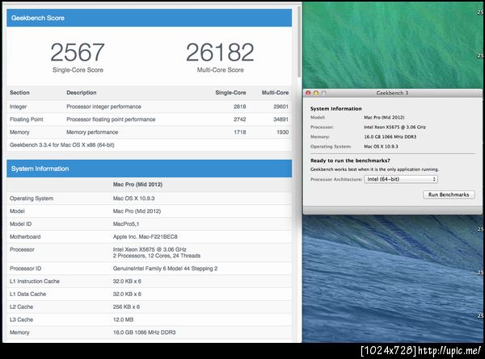This screenshot has height=359, width=485.
Task: Click the bold Mac Pro (Mid 2012) table header
Action: 137,185
